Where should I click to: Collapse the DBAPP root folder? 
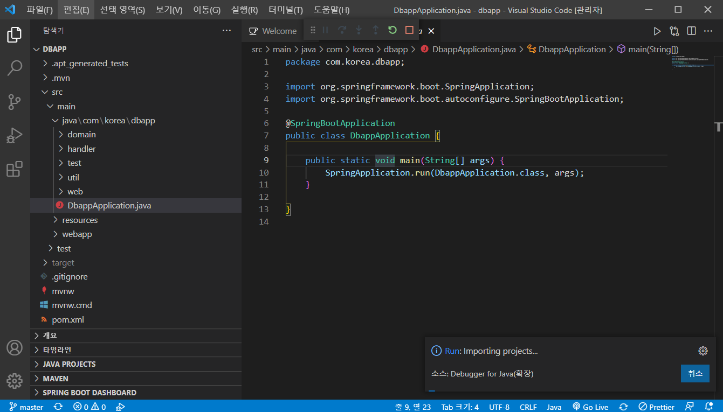[136, 49]
